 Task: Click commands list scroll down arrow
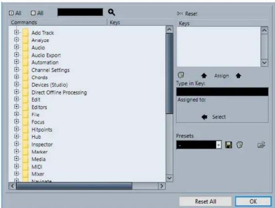(x=169, y=178)
